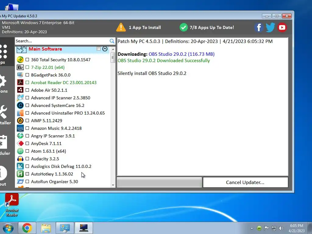The image size is (312, 234).
Task: Show hidden system tray icons
Action: pyautogui.click(x=252, y=228)
